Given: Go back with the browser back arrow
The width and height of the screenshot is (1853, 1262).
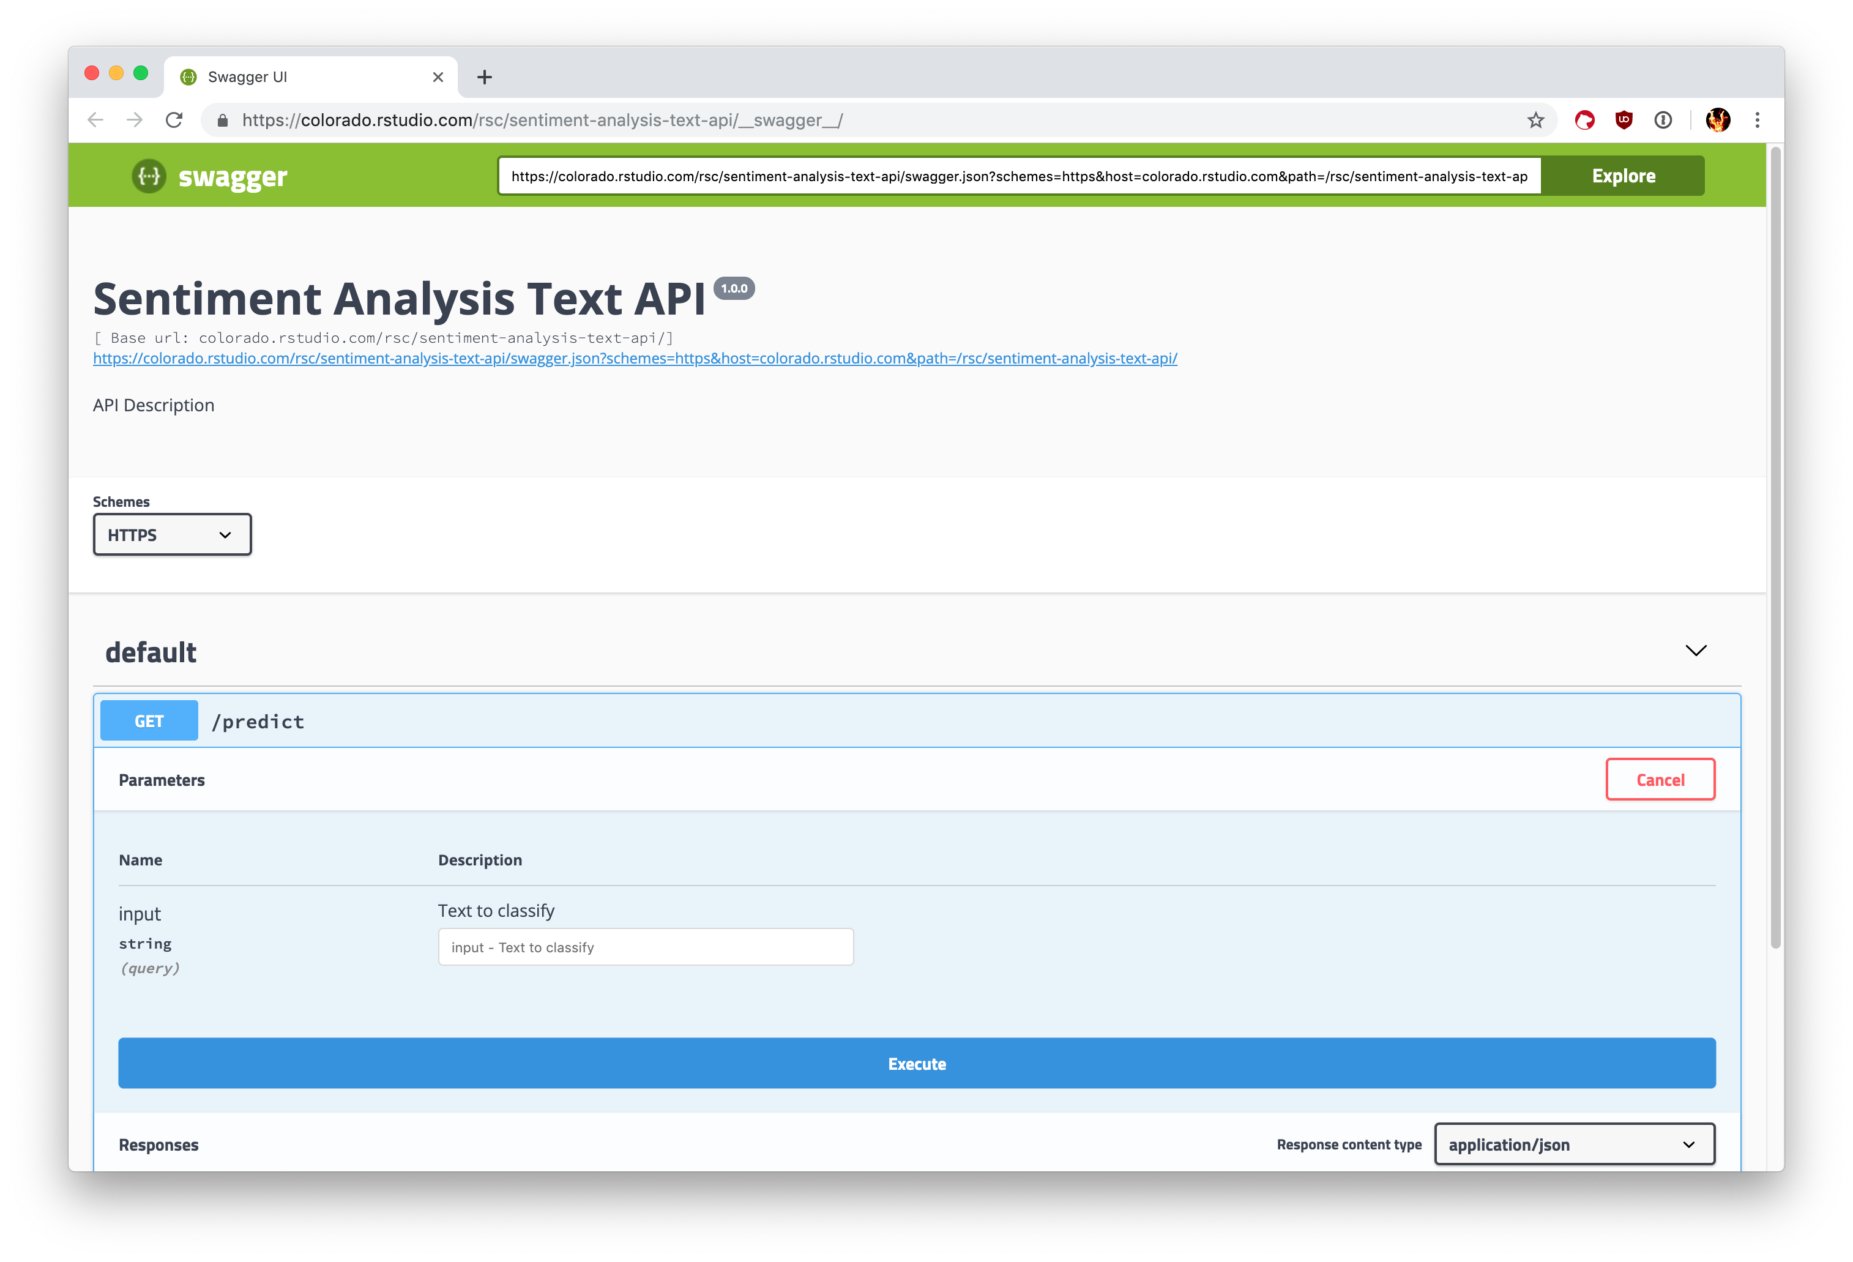Looking at the screenshot, I should 95,119.
